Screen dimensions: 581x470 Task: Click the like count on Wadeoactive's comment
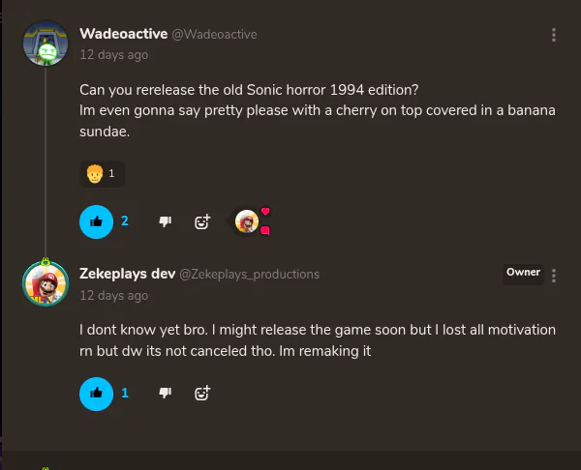[125, 220]
